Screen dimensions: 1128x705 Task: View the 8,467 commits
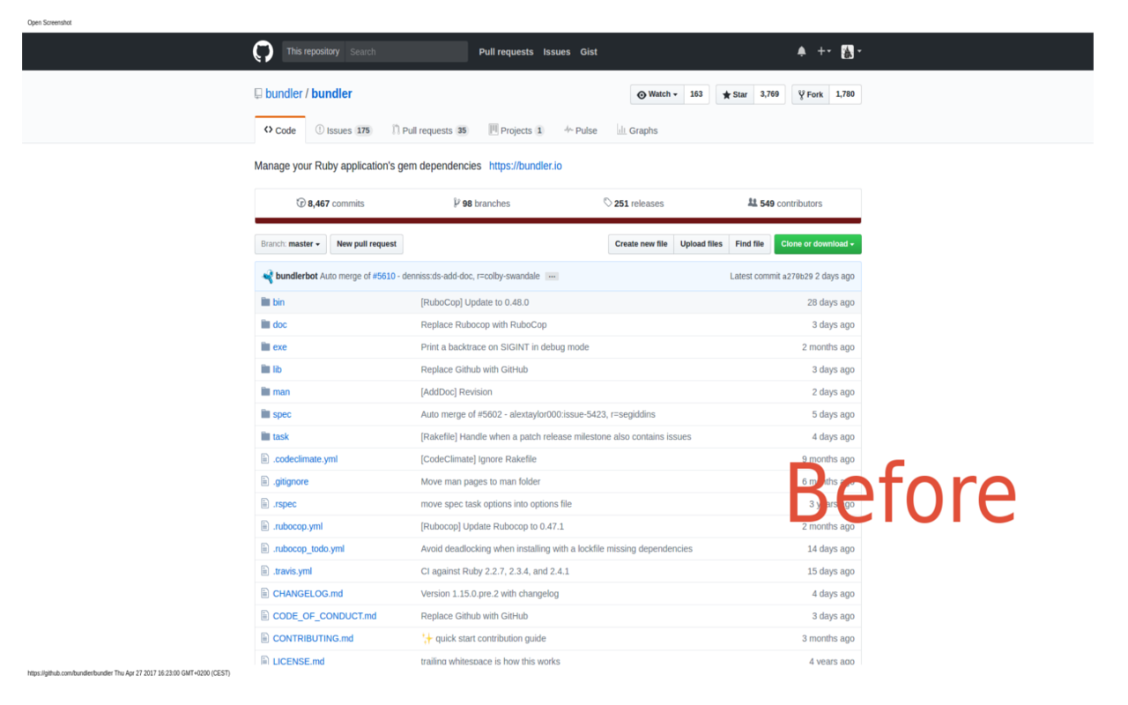point(330,204)
